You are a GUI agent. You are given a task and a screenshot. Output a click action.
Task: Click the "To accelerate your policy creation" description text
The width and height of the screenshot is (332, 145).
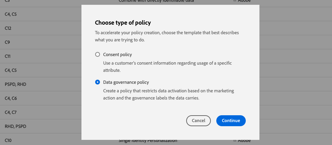click(x=167, y=36)
